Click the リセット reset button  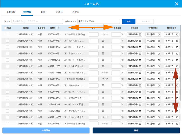pos(145,21)
